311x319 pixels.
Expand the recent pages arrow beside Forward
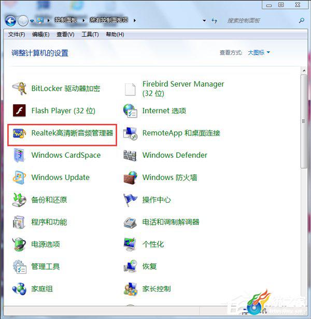(x=32, y=21)
